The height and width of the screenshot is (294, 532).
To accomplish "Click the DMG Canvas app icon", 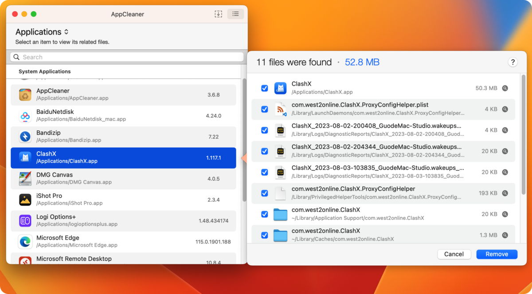I will coord(25,179).
